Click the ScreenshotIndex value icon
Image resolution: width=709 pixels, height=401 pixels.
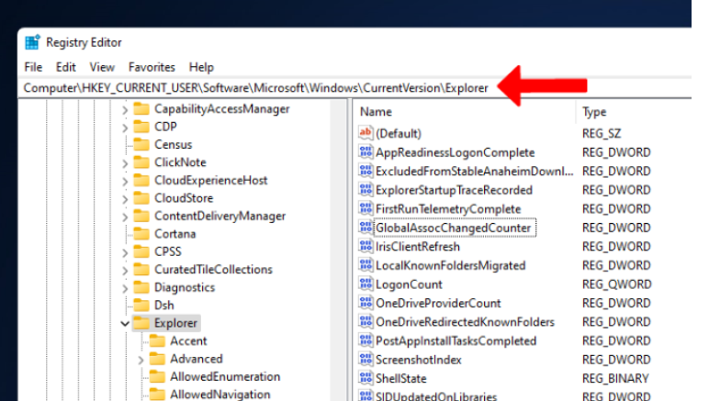tap(366, 360)
